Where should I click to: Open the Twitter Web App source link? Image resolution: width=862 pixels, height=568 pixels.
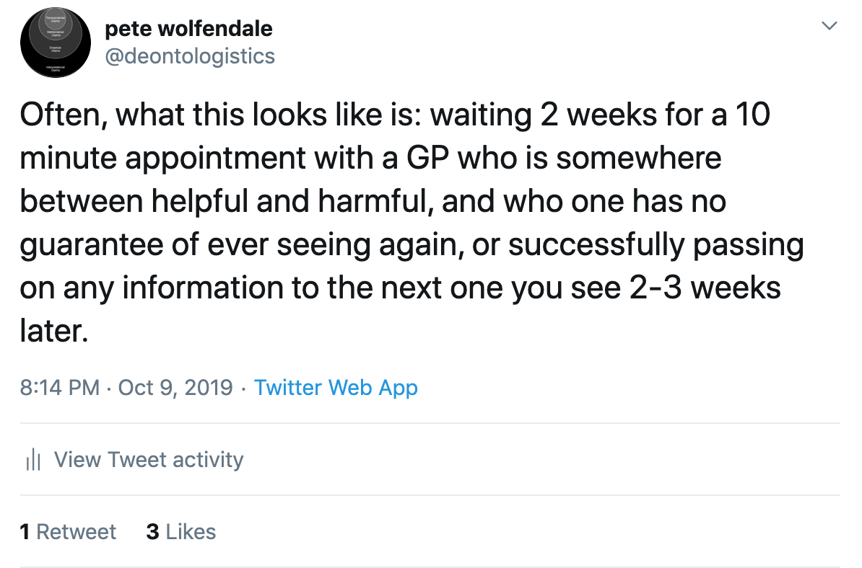coord(336,388)
